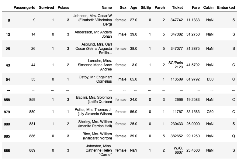239x161 pixels.
Task: Click the Sex column header
Action: (123, 8)
